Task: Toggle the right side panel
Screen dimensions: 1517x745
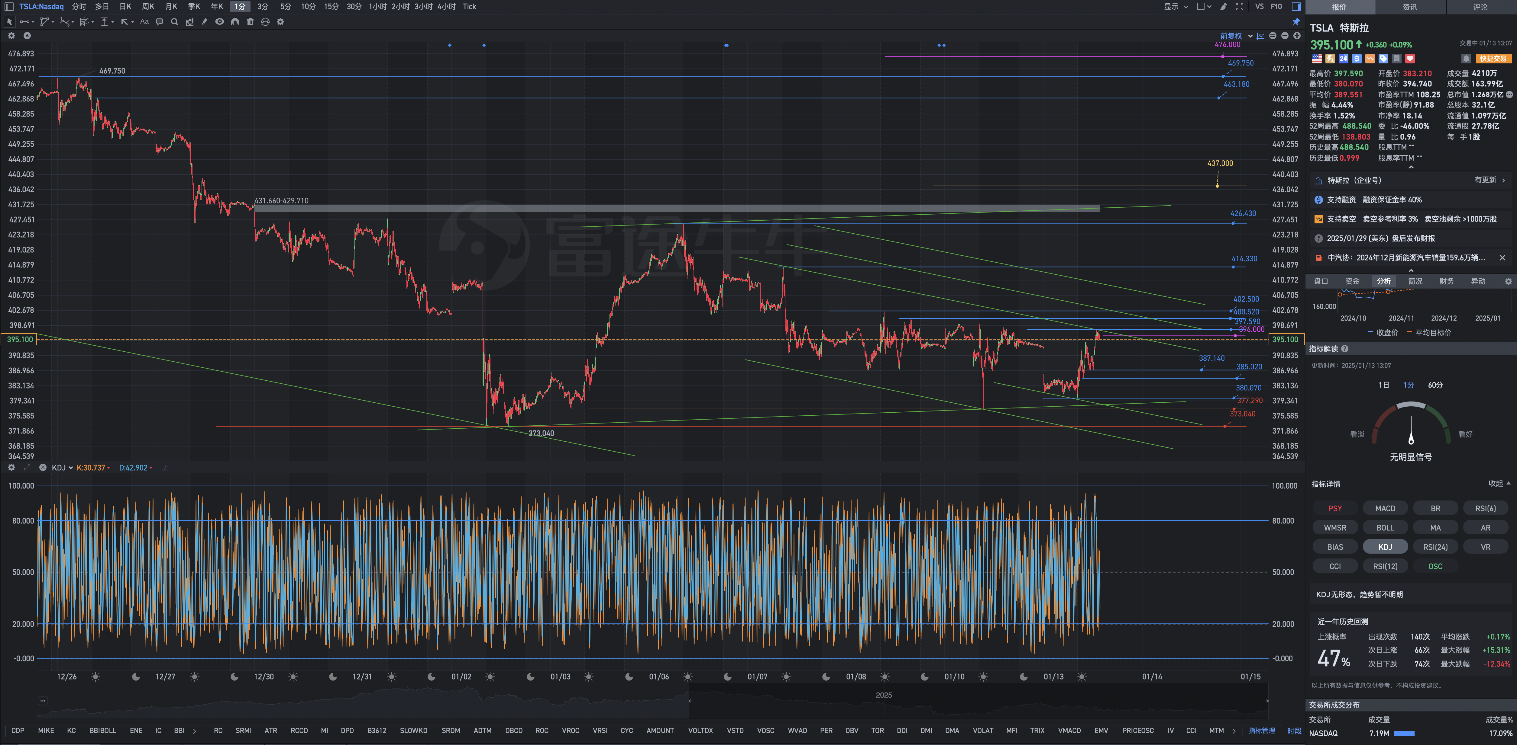Action: [1296, 6]
